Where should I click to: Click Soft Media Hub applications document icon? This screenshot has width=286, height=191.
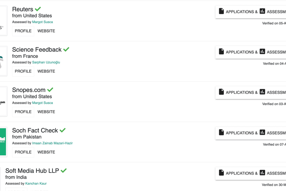[221, 173]
